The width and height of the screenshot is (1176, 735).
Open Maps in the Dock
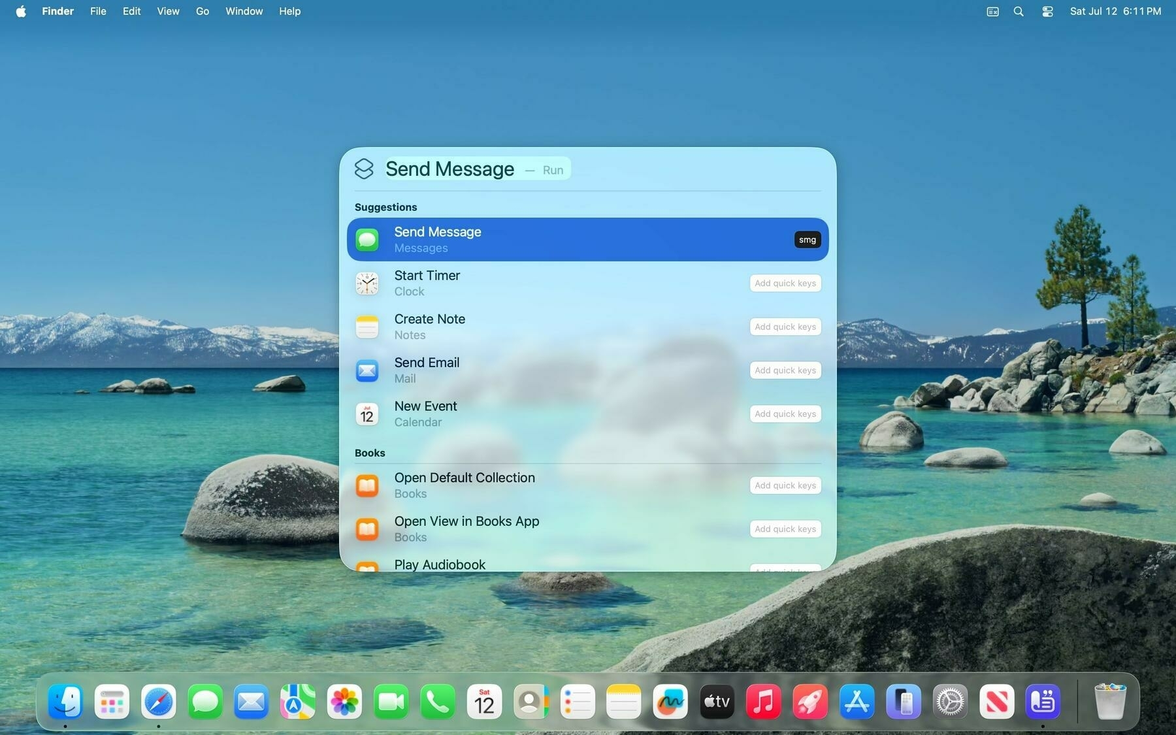pyautogui.click(x=298, y=702)
